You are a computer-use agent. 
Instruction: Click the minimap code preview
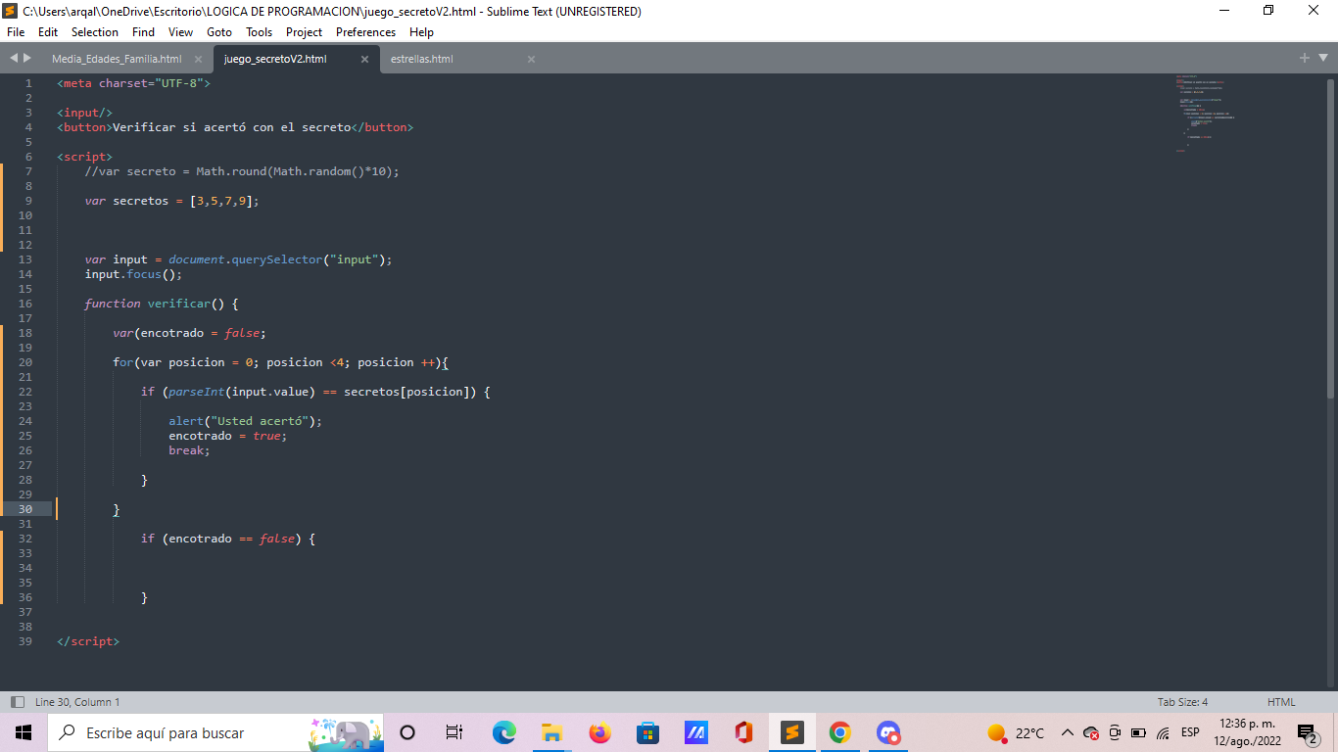tap(1205, 113)
